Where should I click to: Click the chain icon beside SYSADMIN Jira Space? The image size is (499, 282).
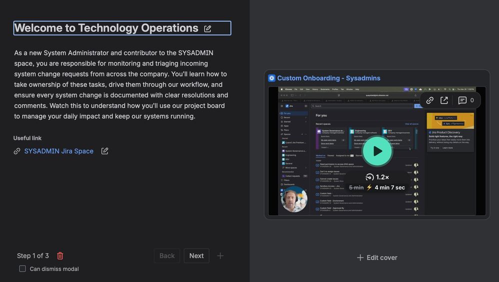17,151
